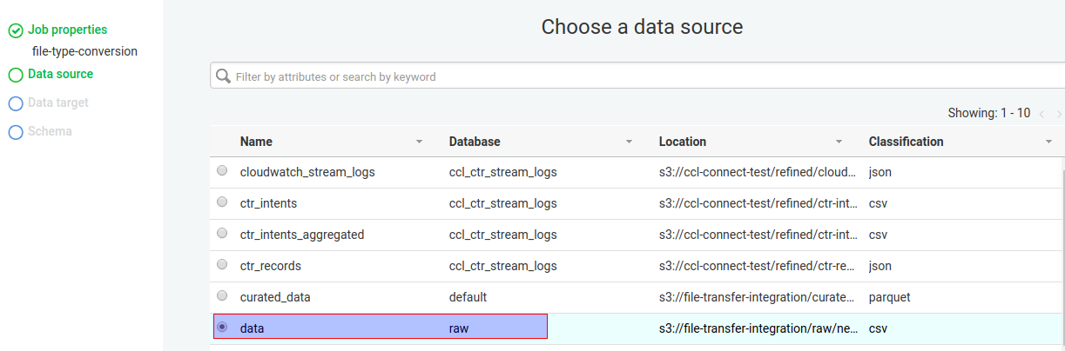Go to previous page arrow
The image size is (1065, 351).
pyautogui.click(x=1041, y=114)
